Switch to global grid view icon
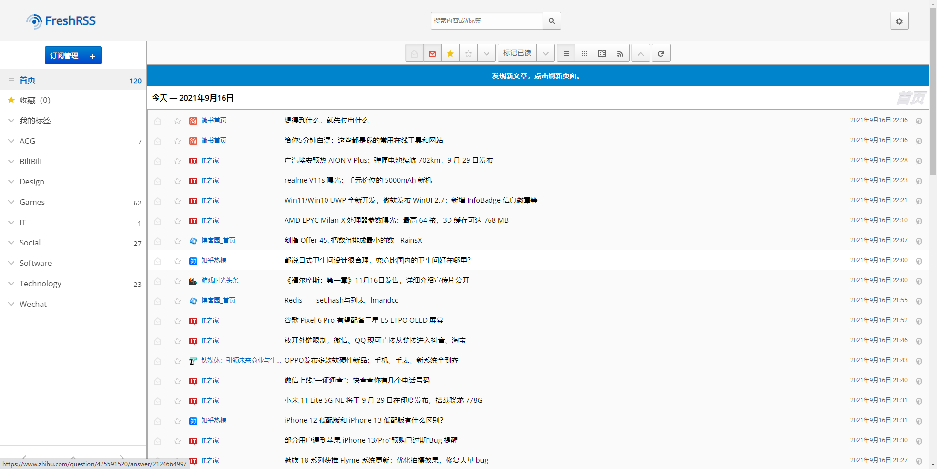The image size is (937, 469). (x=584, y=53)
